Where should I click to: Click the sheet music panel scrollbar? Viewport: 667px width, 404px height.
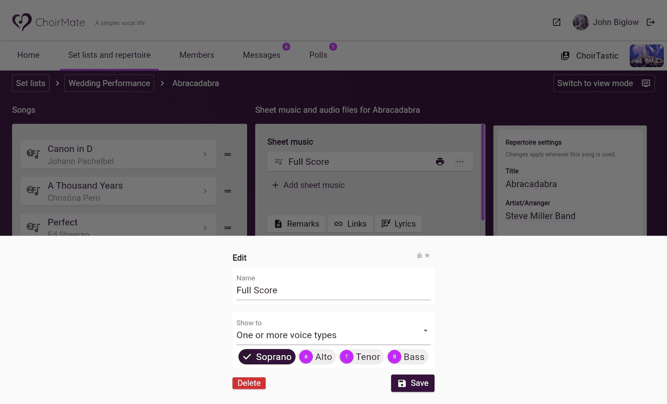pyautogui.click(x=483, y=172)
